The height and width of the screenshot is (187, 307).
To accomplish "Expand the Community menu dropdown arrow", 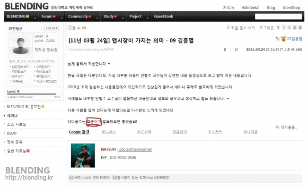I will pos(97,18).
